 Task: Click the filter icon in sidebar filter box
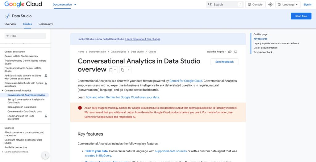tap(7, 36)
